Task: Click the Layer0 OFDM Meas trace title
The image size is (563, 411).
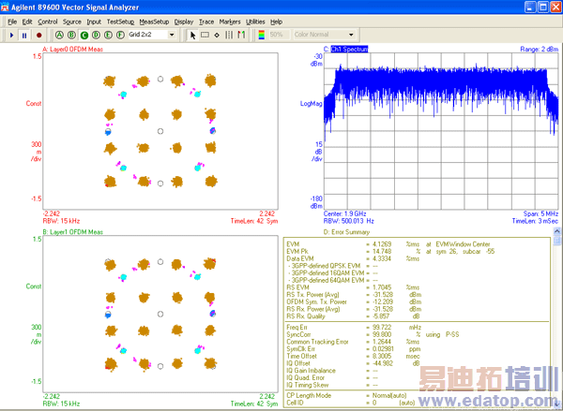Action: click(x=78, y=48)
